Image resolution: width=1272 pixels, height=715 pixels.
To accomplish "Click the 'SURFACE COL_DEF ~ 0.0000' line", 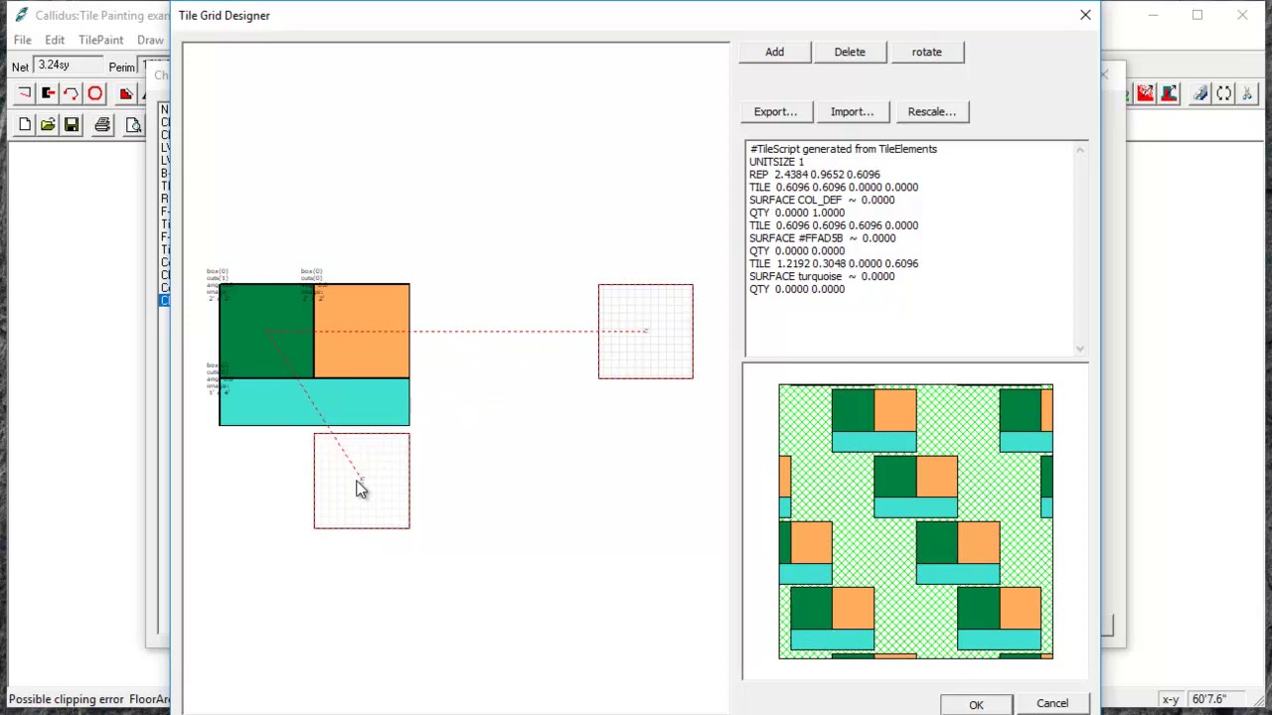I will pyautogui.click(x=822, y=201).
